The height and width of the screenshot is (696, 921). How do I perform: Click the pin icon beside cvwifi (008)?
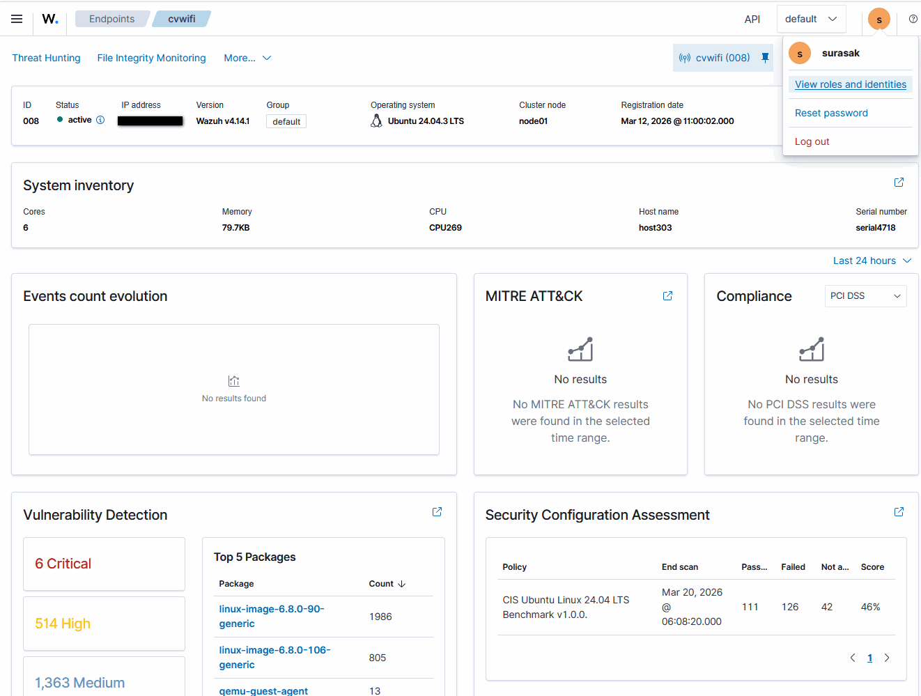(x=765, y=58)
